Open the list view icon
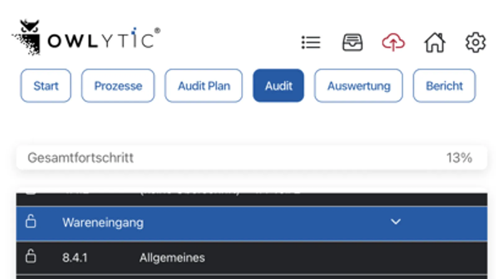The width and height of the screenshot is (496, 279). click(311, 42)
